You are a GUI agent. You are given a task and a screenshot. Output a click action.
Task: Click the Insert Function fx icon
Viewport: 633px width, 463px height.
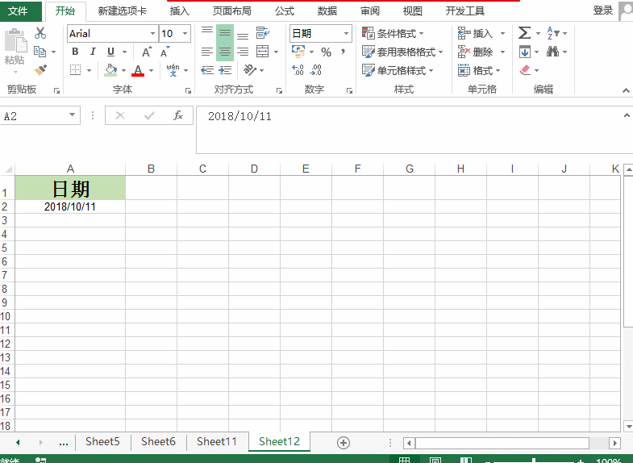tap(178, 116)
